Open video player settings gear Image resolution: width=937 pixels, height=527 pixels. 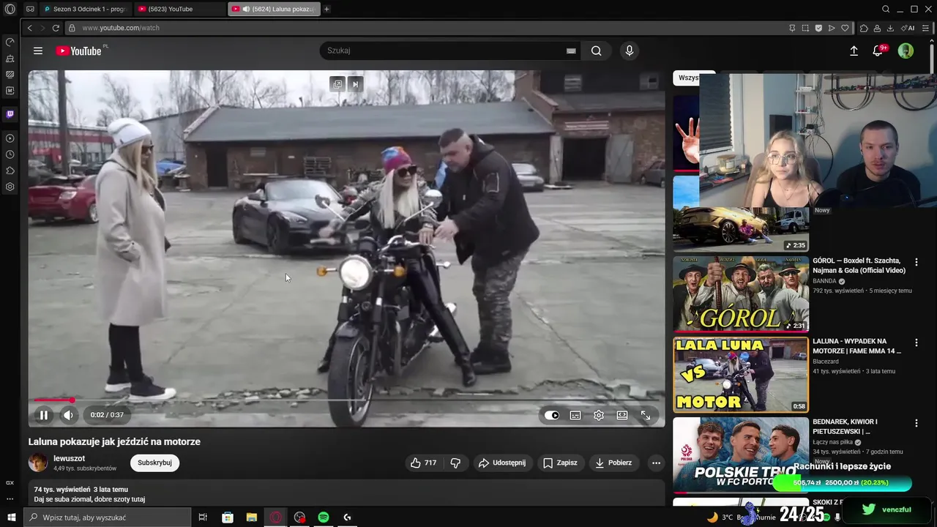click(x=599, y=415)
